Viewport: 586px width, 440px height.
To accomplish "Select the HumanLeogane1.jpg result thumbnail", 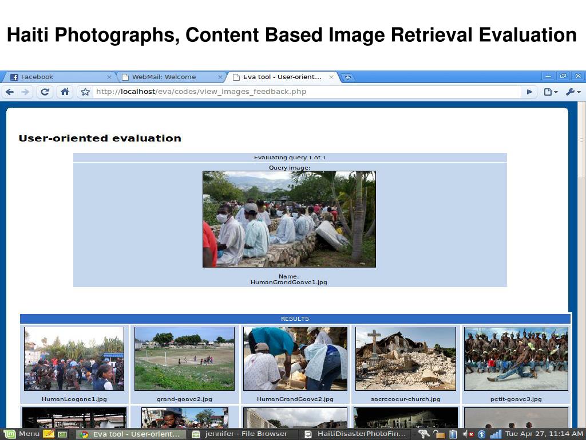I will [x=74, y=359].
